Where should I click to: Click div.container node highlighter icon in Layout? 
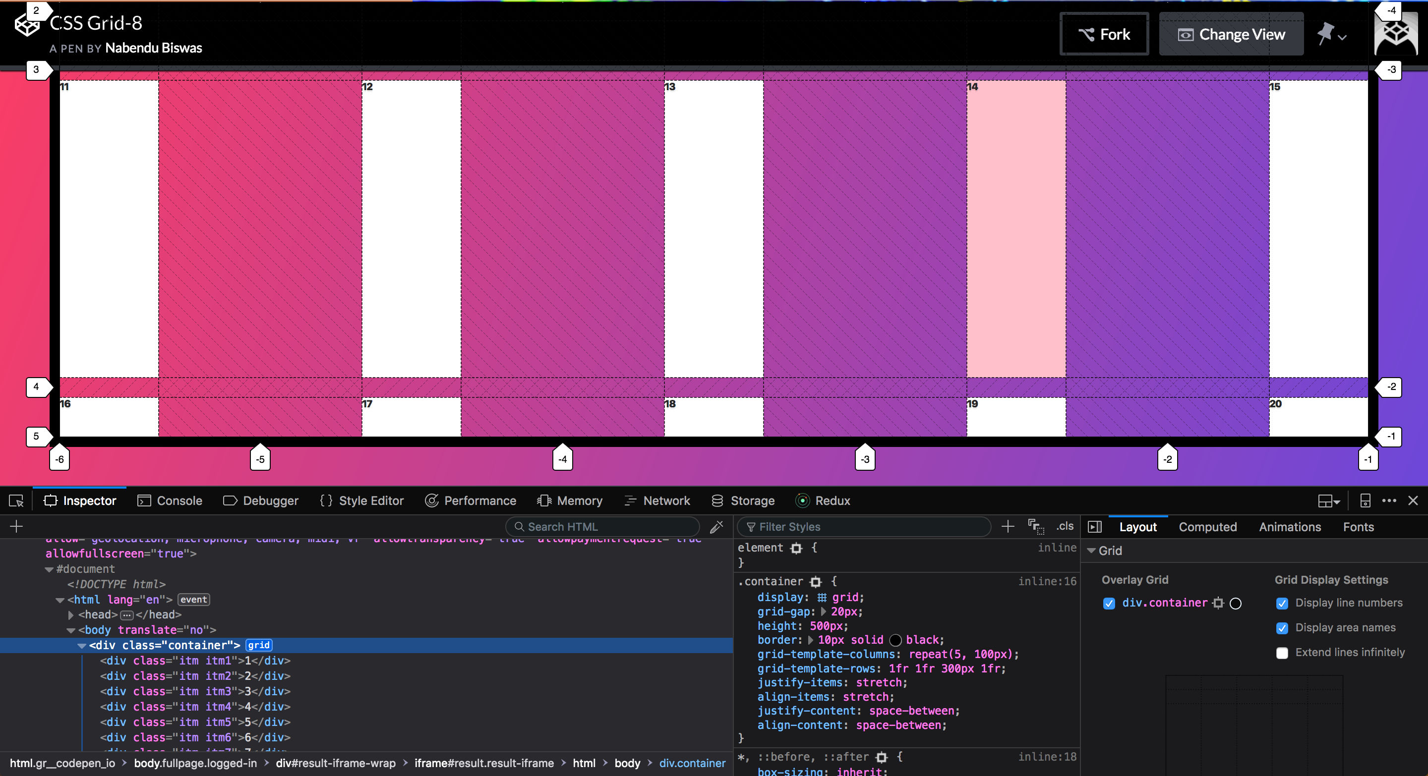click(1218, 603)
